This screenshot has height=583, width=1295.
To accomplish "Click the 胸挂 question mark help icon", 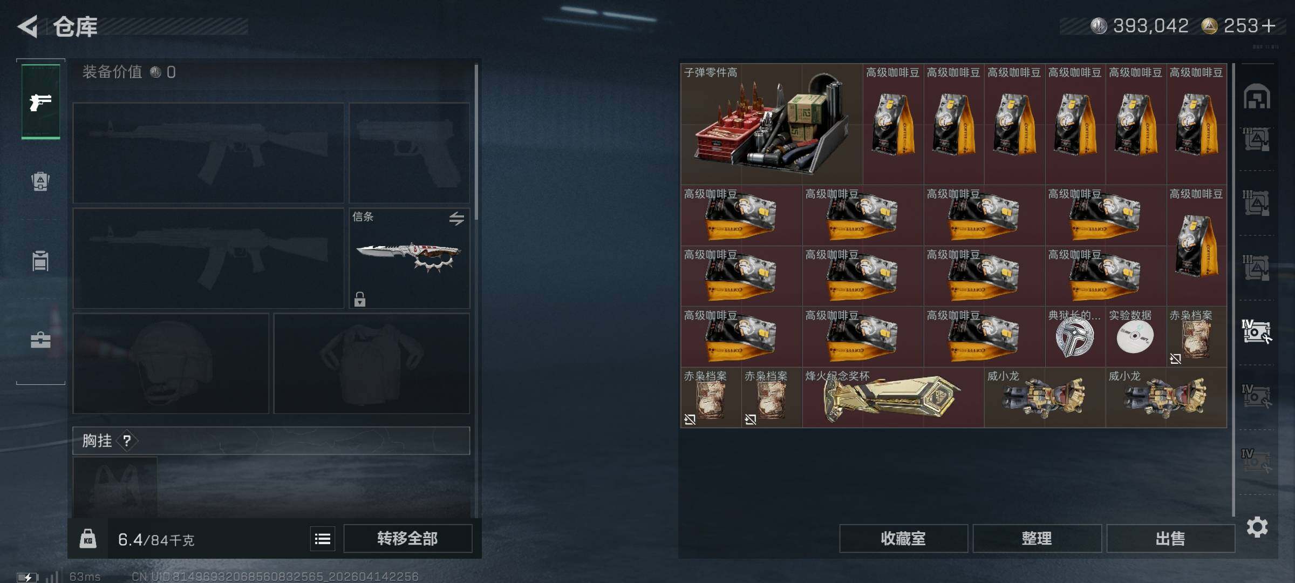I will (127, 441).
